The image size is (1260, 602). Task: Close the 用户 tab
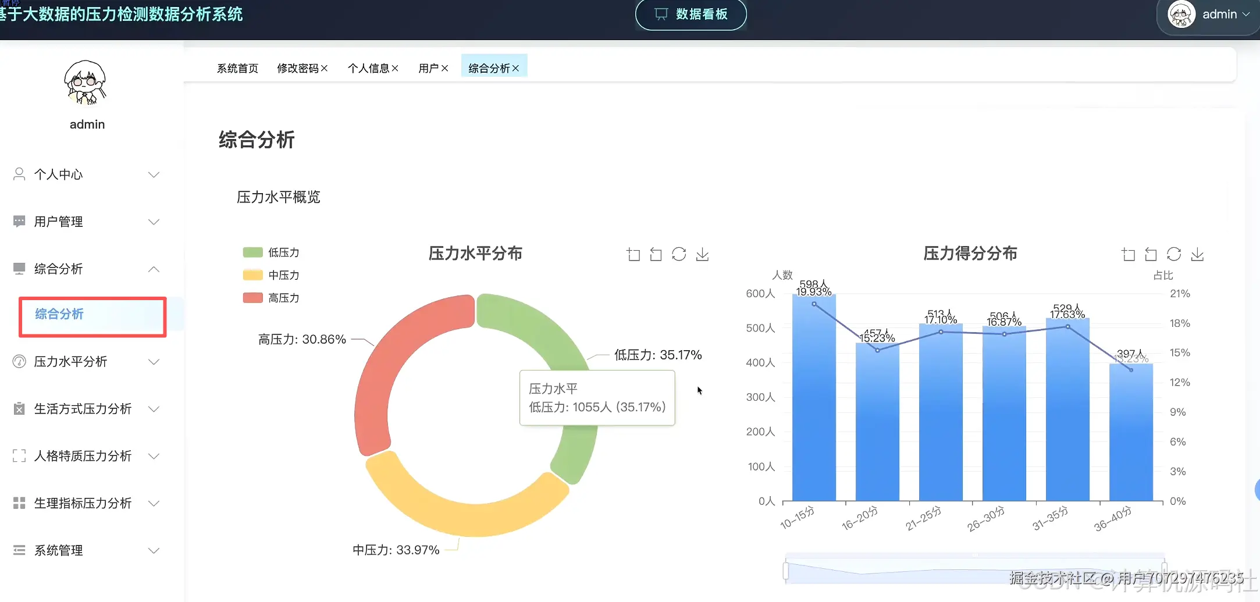point(445,67)
